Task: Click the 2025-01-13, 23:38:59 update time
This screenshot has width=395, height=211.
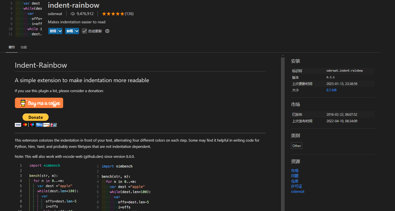Action: coord(342,84)
